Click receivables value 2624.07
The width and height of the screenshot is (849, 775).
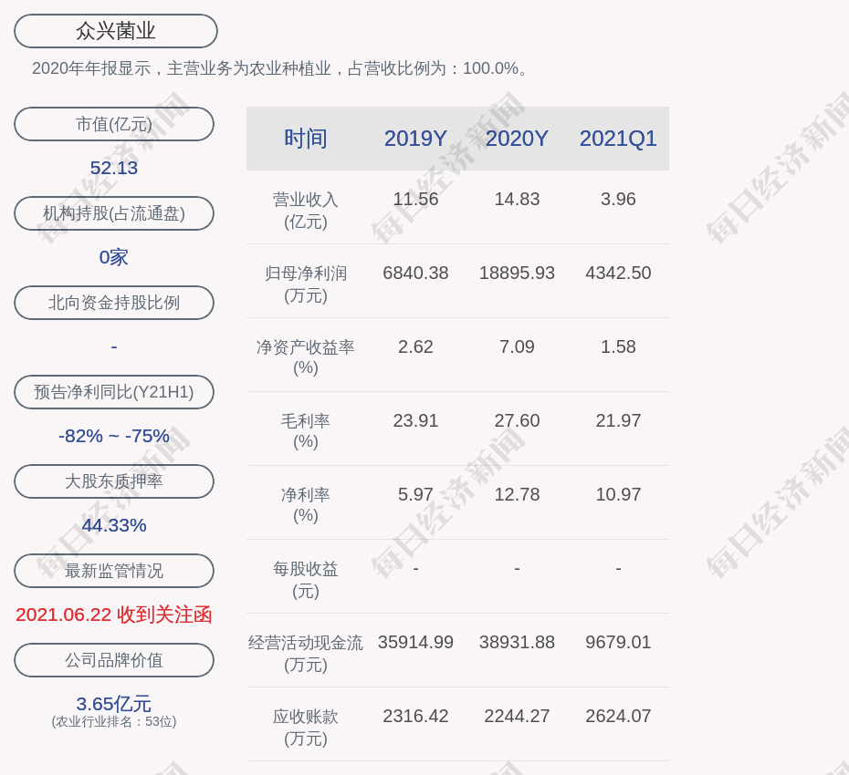tap(618, 716)
